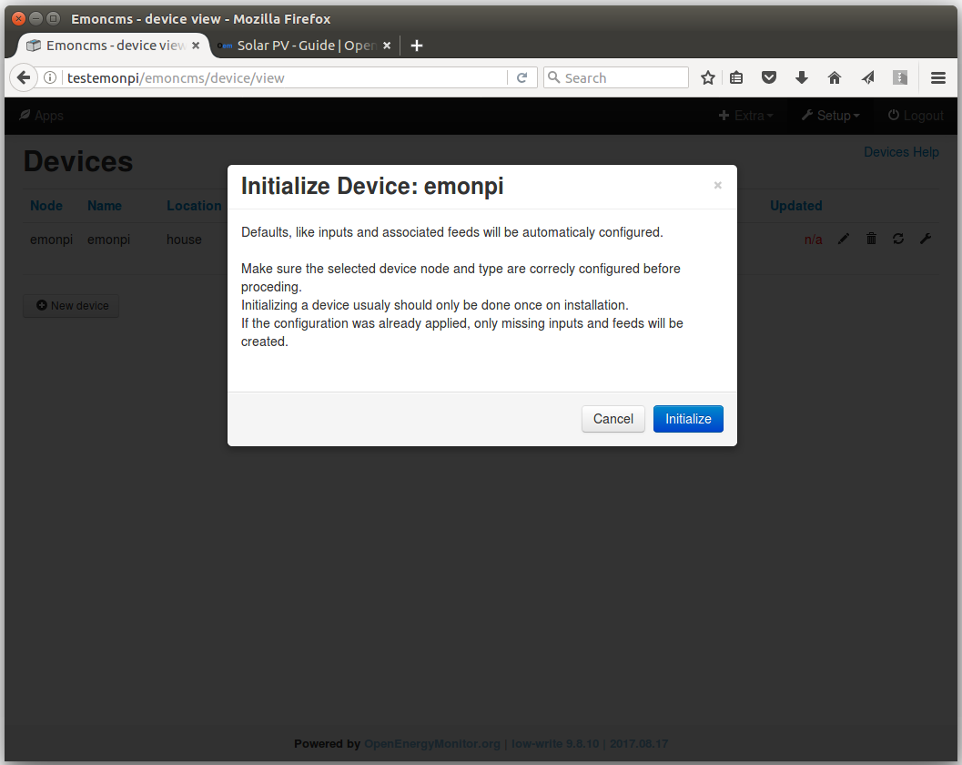Switch to the Solar PV Guide tab

303,46
